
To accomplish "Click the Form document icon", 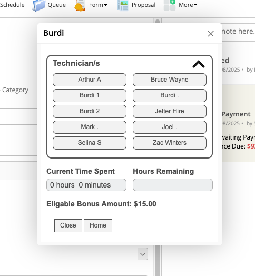I will pyautogui.click(x=80, y=5).
